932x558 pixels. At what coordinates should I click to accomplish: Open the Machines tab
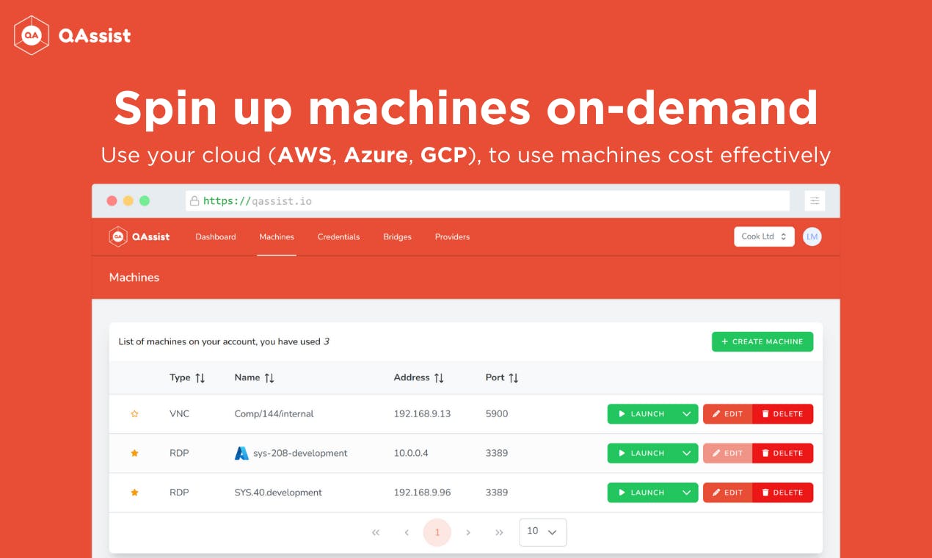(277, 237)
